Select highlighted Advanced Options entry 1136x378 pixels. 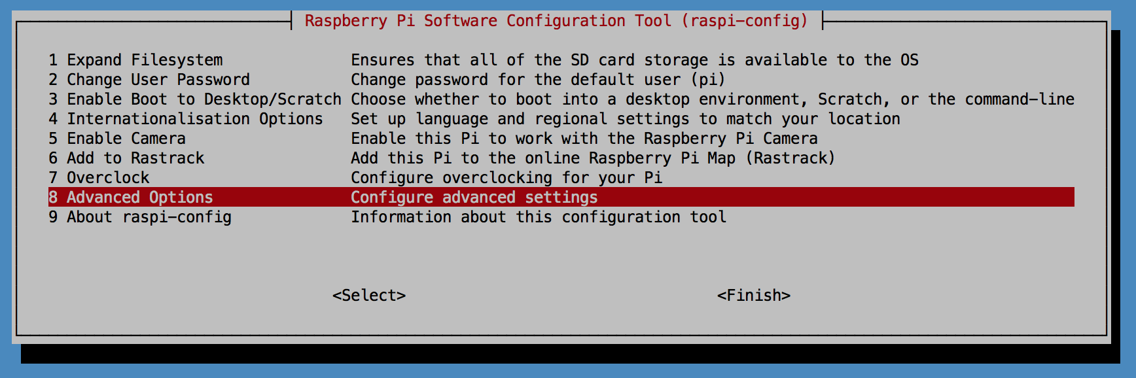561,198
